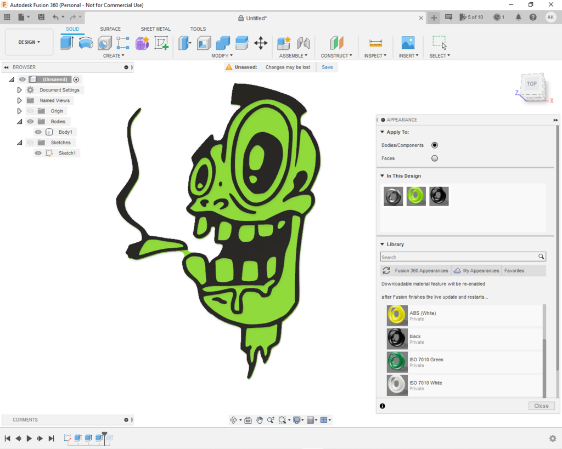This screenshot has height=449, width=562.
Task: Pick the green appearance swatch in design
Action: pos(416,196)
